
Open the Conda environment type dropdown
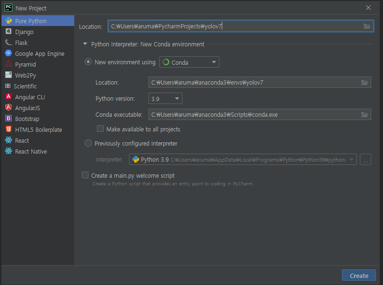point(189,62)
